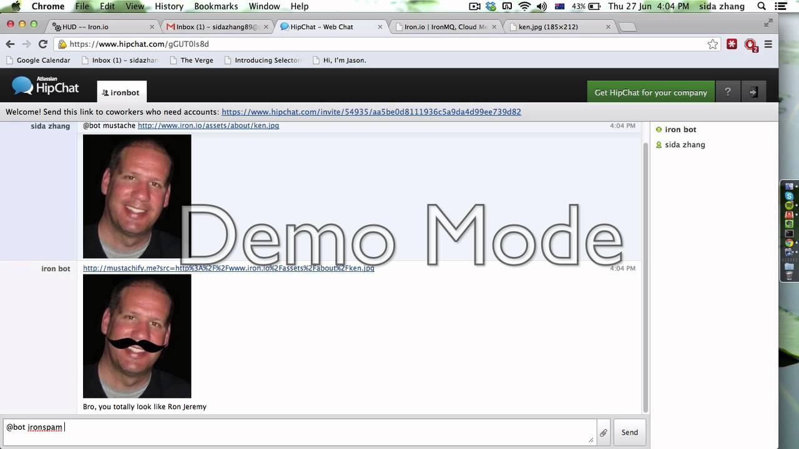Click the volume speaker icon
The image size is (799, 449).
coord(541,6)
